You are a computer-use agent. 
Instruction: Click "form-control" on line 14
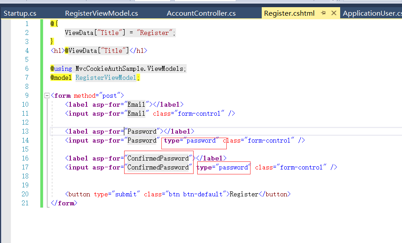point(269,141)
